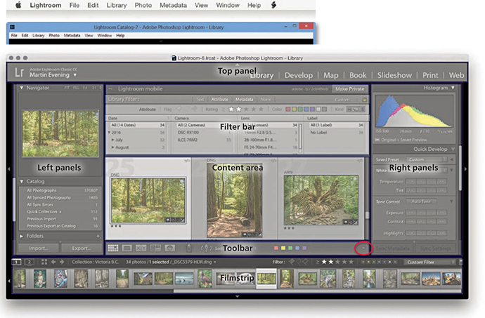Collapse the Quick Develop panel
The width and height of the screenshot is (485, 318).
pyautogui.click(x=453, y=149)
